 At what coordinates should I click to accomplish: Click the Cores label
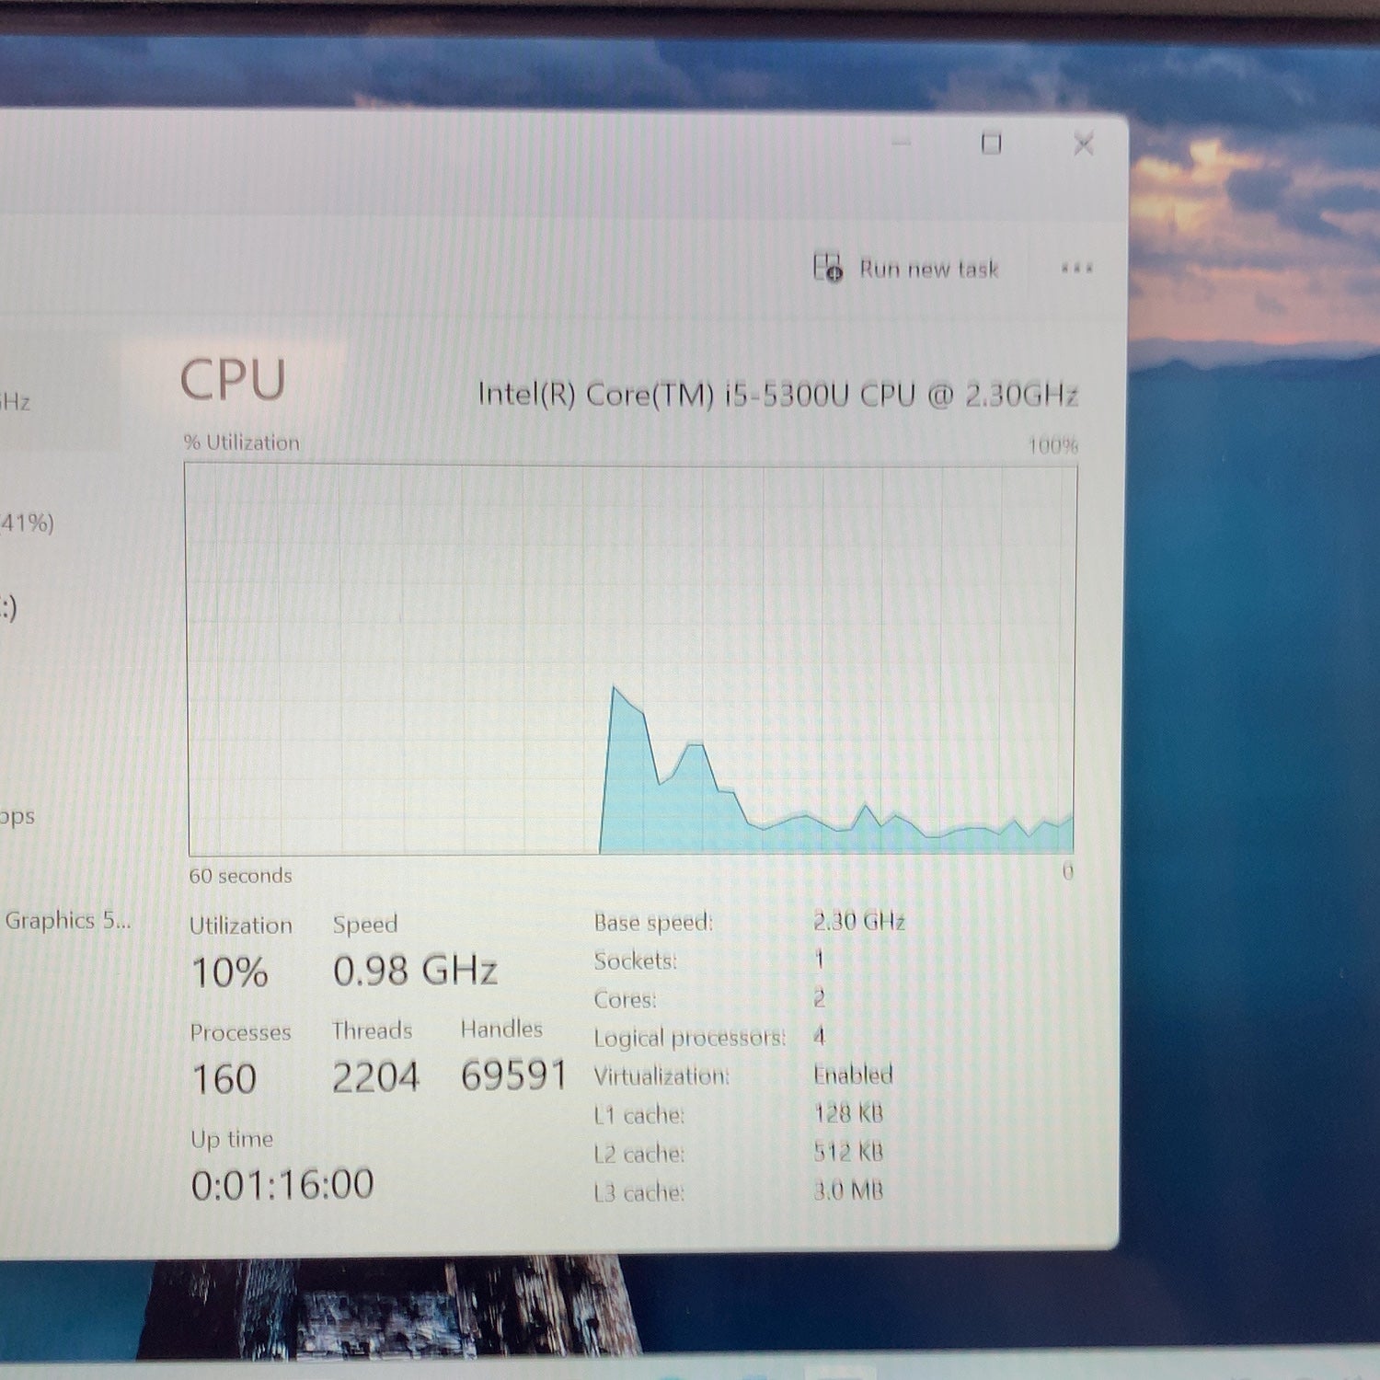point(626,999)
